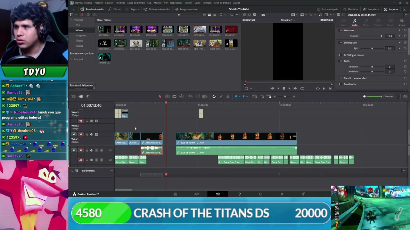Click the Atenuar (dim) button
This screenshot has height=230, width=410.
(x=389, y=96)
